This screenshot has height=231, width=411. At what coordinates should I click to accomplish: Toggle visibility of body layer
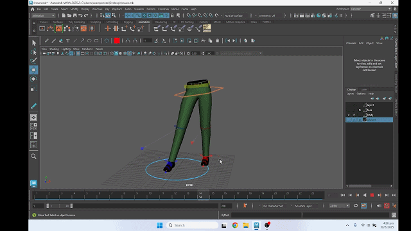point(349,115)
